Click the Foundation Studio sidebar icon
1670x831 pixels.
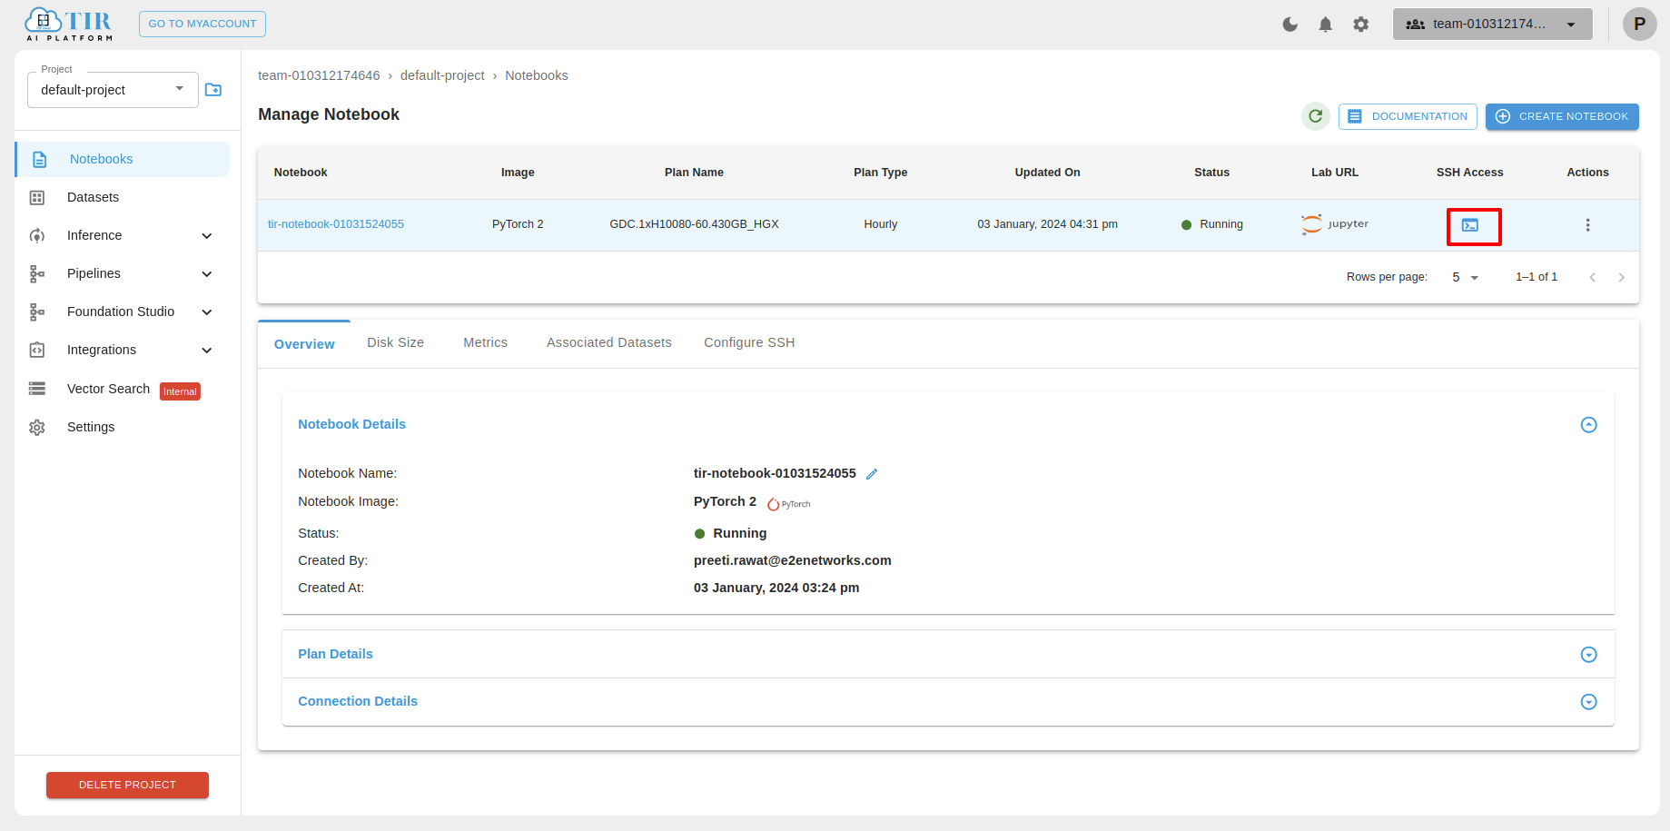click(x=37, y=312)
